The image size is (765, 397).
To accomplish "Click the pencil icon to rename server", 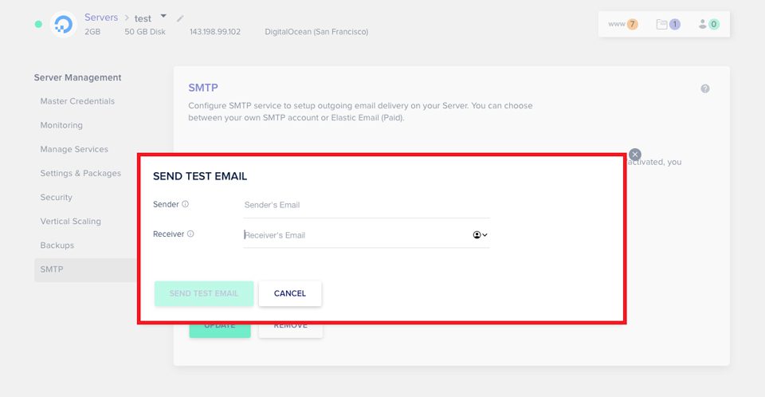I will [180, 18].
